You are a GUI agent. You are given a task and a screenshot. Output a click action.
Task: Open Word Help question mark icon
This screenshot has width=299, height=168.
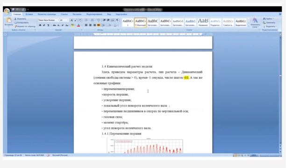click(x=280, y=14)
